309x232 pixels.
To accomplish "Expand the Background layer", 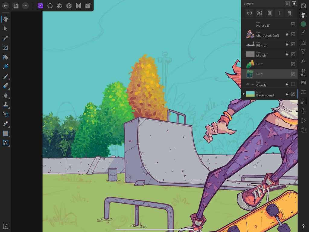I will 244,94.
